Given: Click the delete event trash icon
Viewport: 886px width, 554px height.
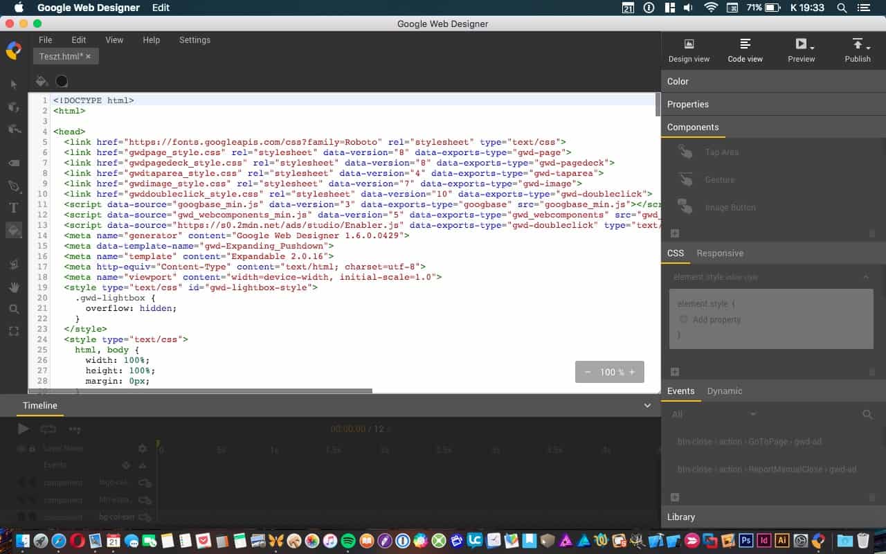Looking at the screenshot, I should pyautogui.click(x=872, y=497).
